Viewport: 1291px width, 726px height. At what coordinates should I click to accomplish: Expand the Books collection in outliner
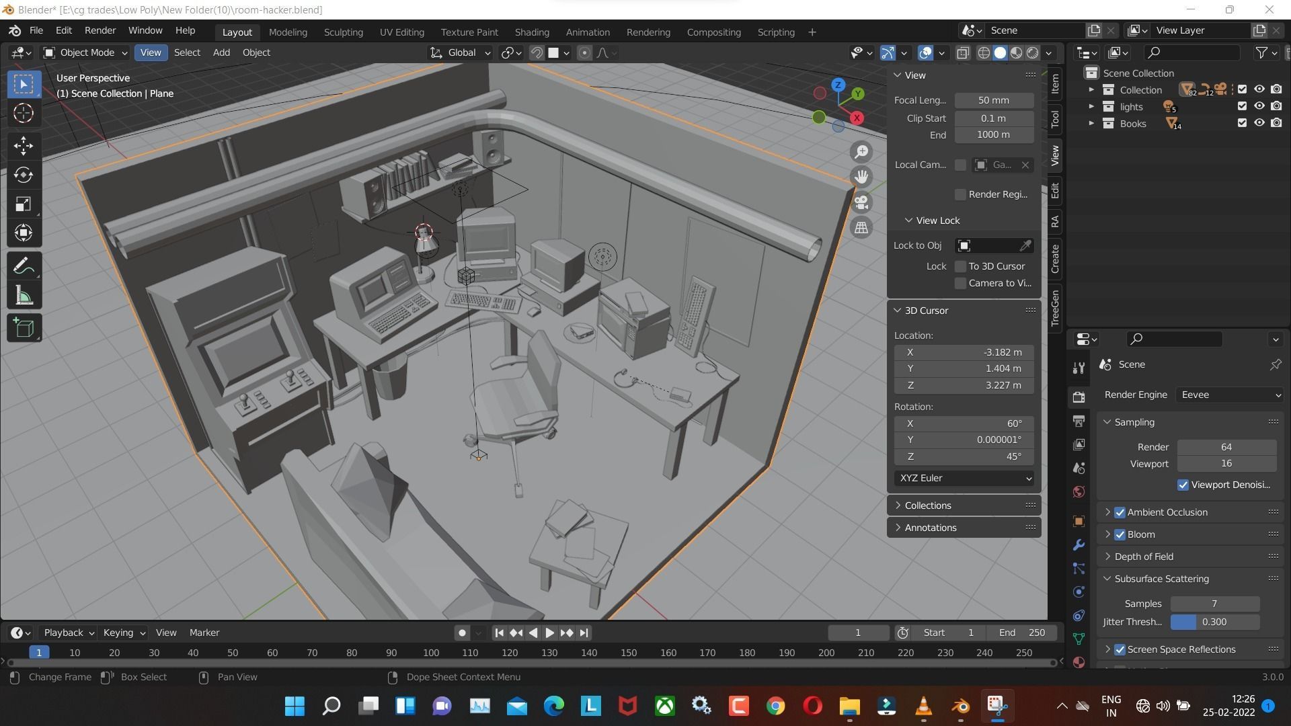1091,123
